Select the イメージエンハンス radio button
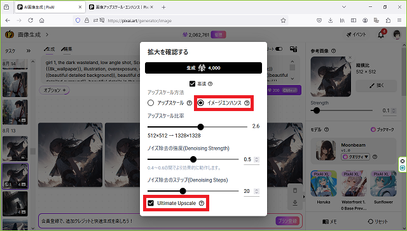 [201, 103]
